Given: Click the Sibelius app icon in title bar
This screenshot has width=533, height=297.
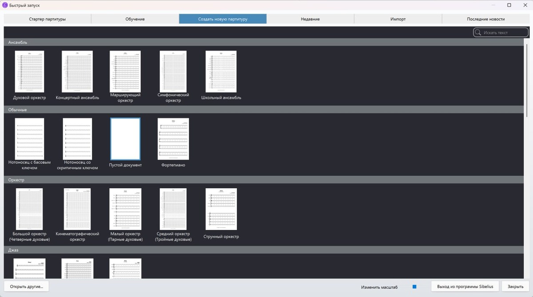Looking at the screenshot, I should coord(5,5).
